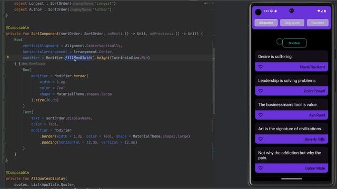
Task: Click 'MaterialTheme.shapes.large' in Box border
Action: (x=84, y=94)
